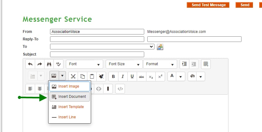Click the Undo arrow icon
This screenshot has height=132, width=262.
click(x=30, y=64)
